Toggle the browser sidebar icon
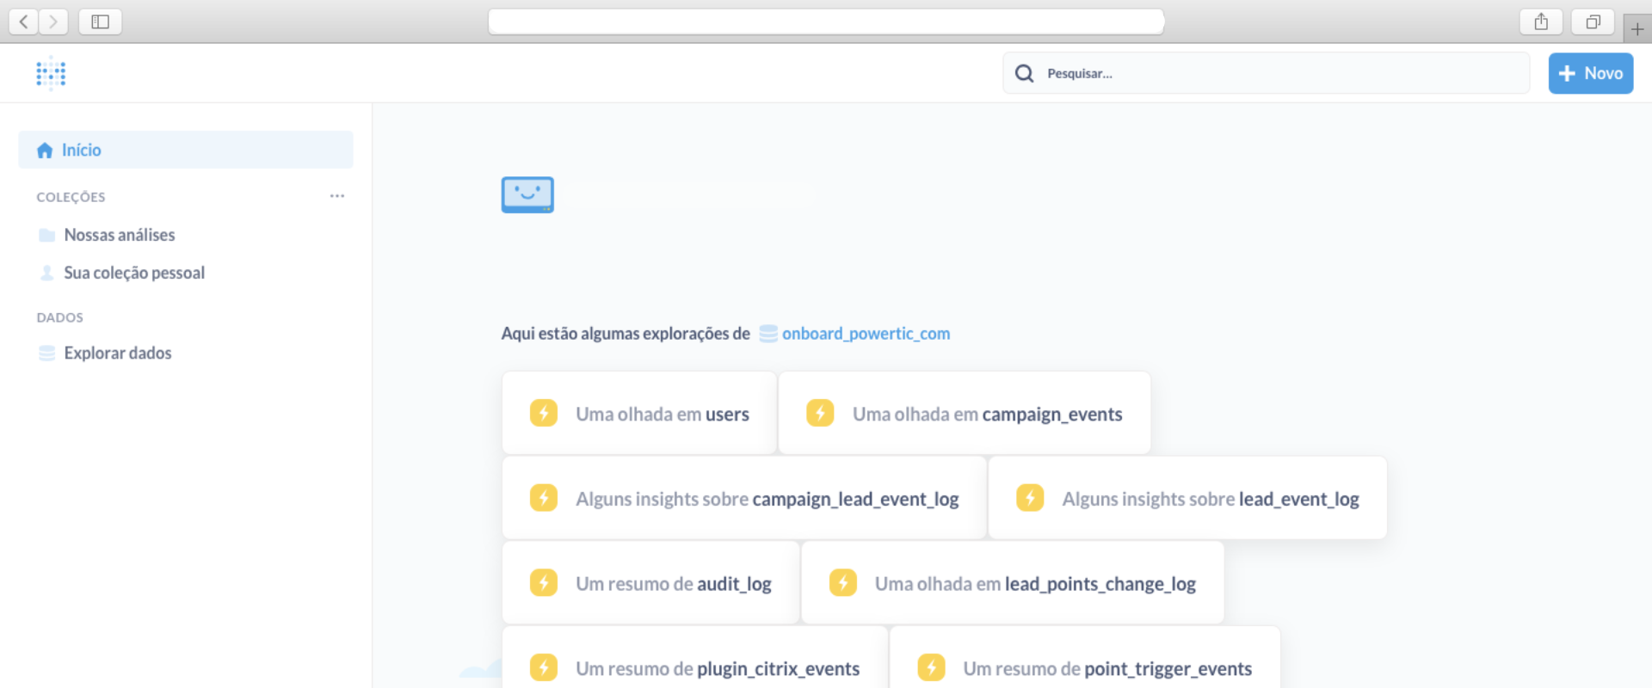 (x=100, y=21)
